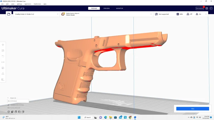The width and height of the screenshot is (214, 120).
Task: Select the Mirror tool in the left toolbar
Action: [3, 62]
